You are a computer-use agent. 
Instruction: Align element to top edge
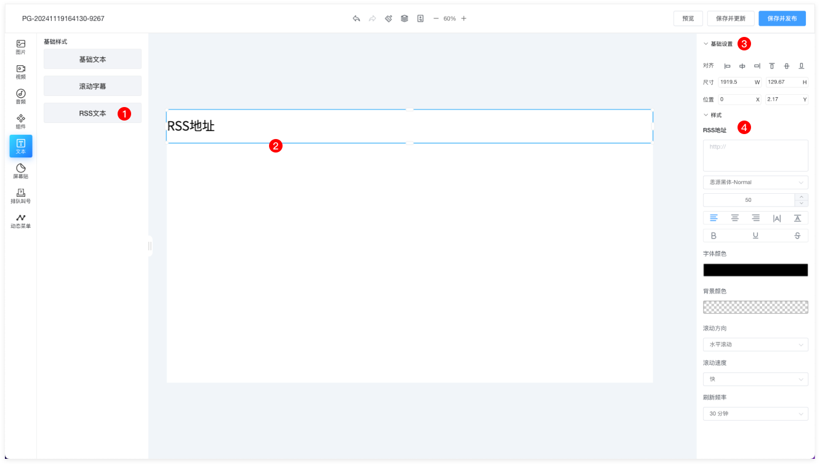click(x=771, y=66)
